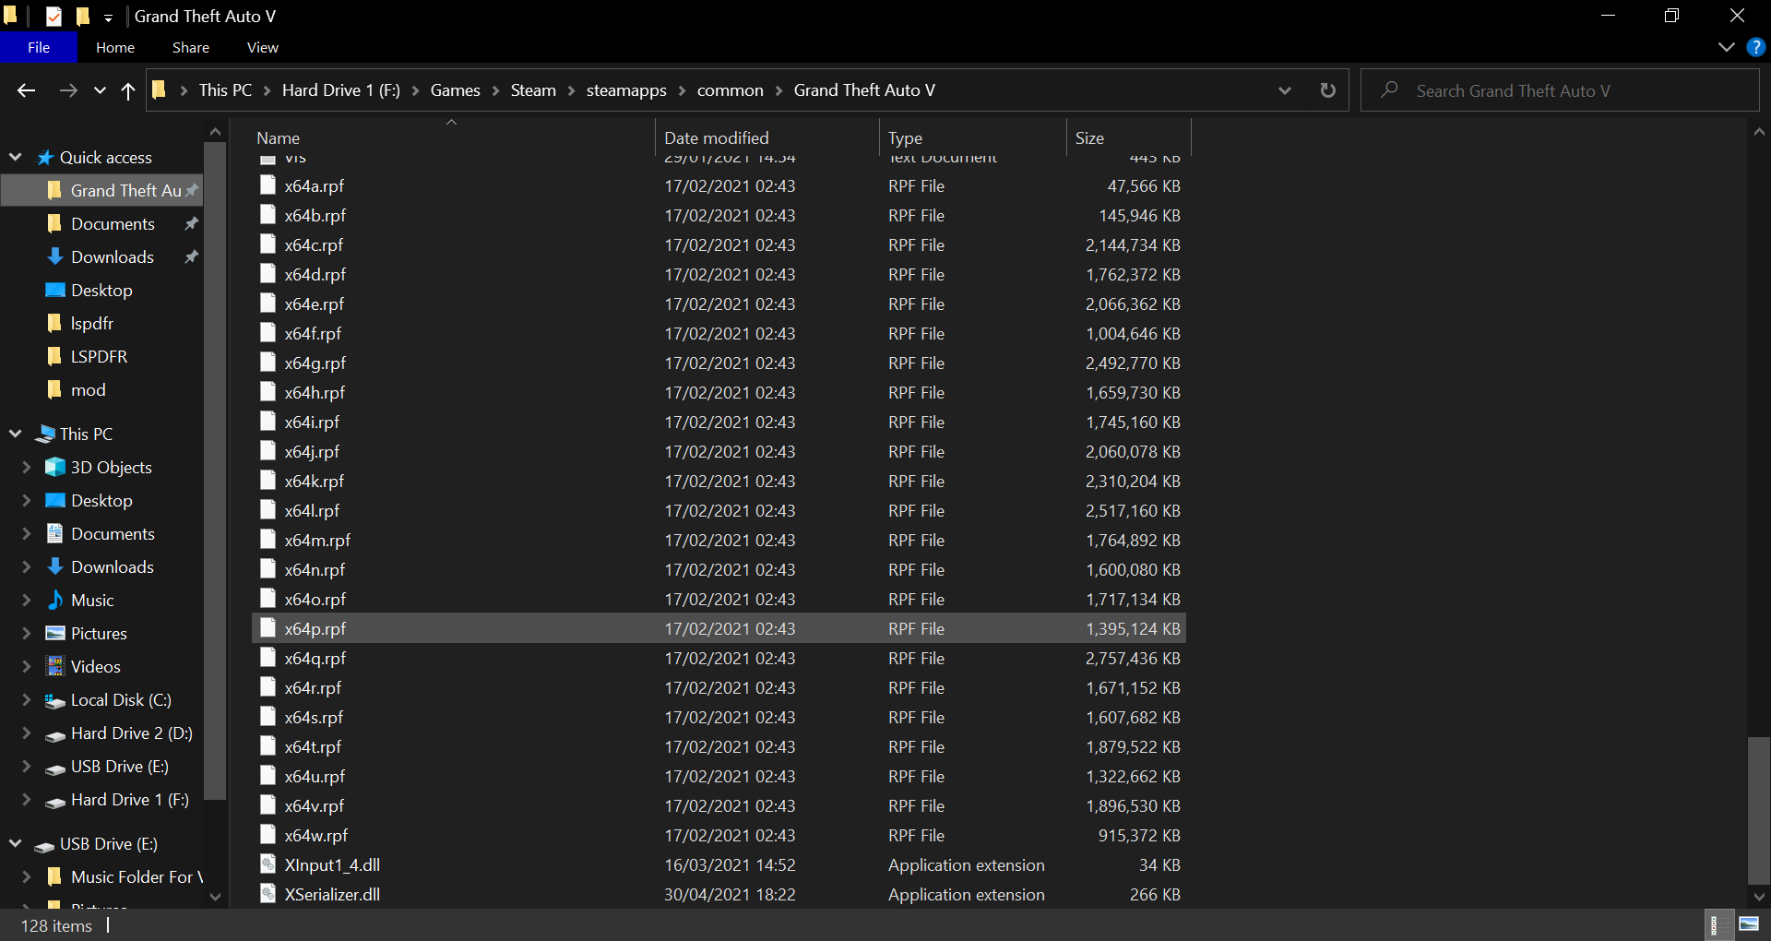Collapse the This PC tree section
Screen dimensions: 1771x941
(x=16, y=434)
